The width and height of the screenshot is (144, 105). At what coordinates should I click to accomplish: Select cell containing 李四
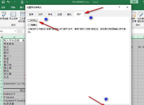[x=14, y=53]
